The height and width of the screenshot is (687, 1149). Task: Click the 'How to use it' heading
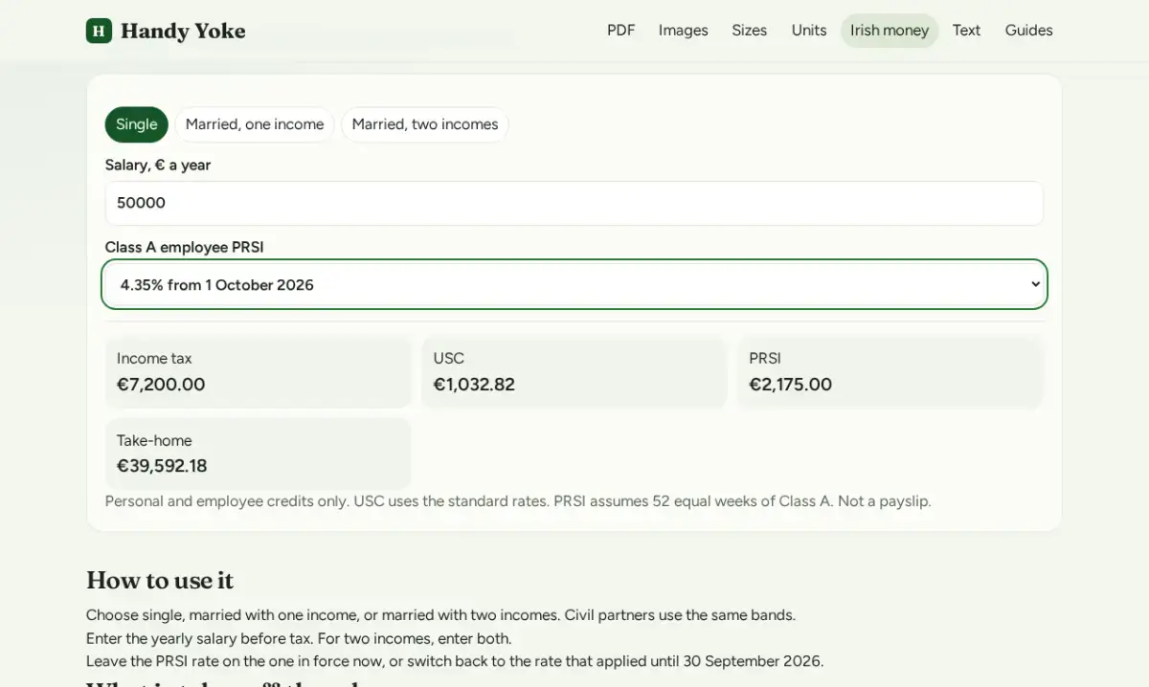[160, 581]
